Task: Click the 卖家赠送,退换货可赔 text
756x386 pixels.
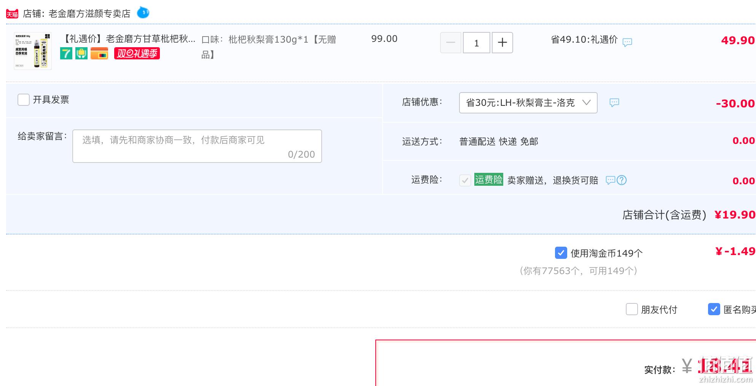Action: tap(553, 180)
